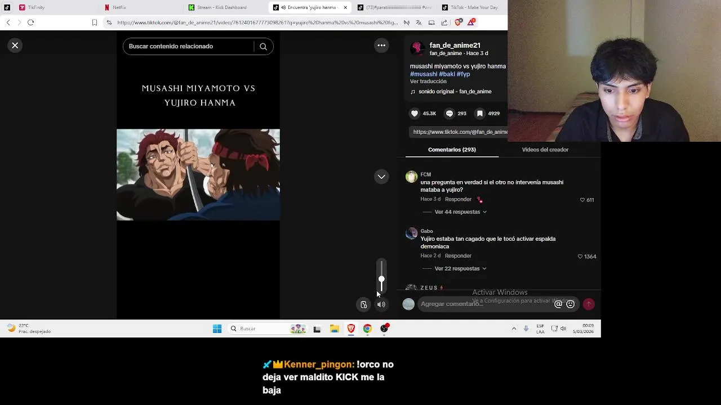Reply to FCM's comment with Responder
This screenshot has width=721, height=405.
click(x=458, y=199)
